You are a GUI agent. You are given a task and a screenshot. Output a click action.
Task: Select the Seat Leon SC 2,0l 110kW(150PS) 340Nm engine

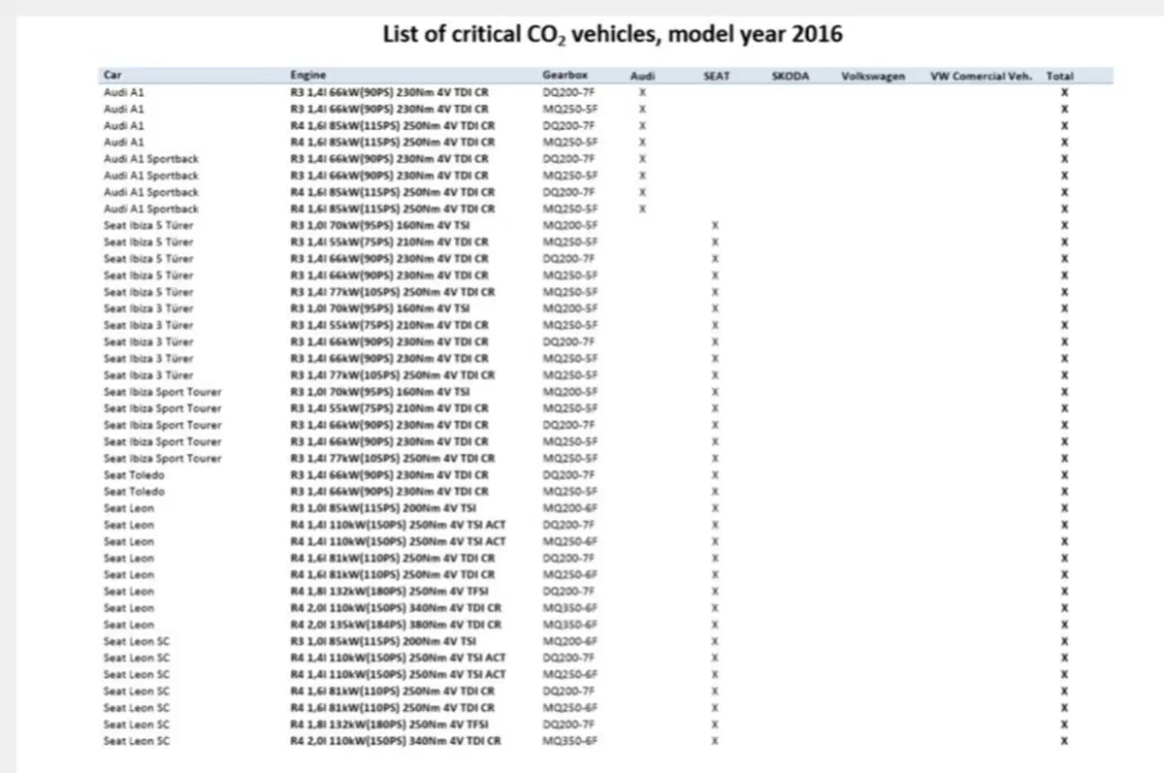(396, 741)
